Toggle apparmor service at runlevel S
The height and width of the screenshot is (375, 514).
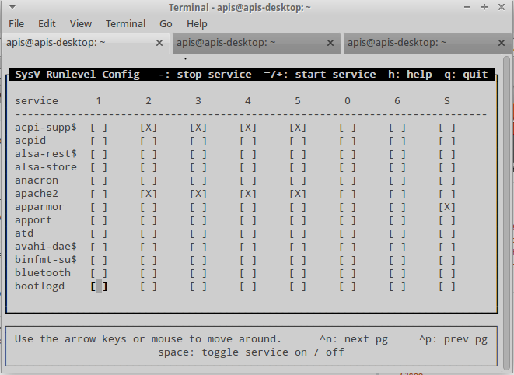[x=446, y=207]
